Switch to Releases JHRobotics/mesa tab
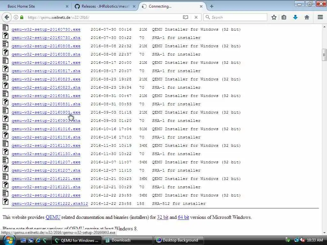 pyautogui.click(x=105, y=6)
